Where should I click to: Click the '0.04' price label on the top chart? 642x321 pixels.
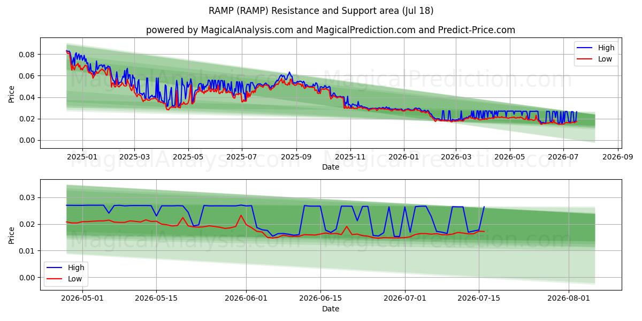tap(27, 97)
